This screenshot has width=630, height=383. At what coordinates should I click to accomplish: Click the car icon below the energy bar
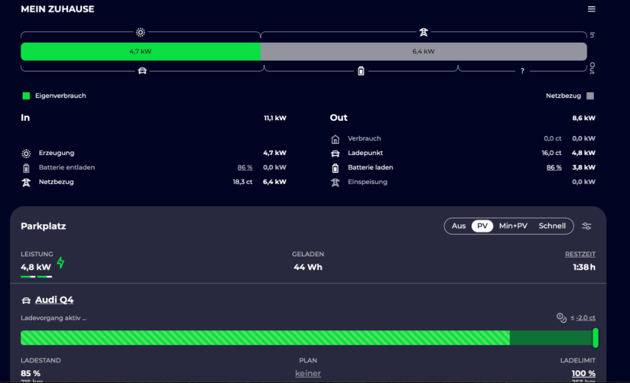(x=142, y=71)
